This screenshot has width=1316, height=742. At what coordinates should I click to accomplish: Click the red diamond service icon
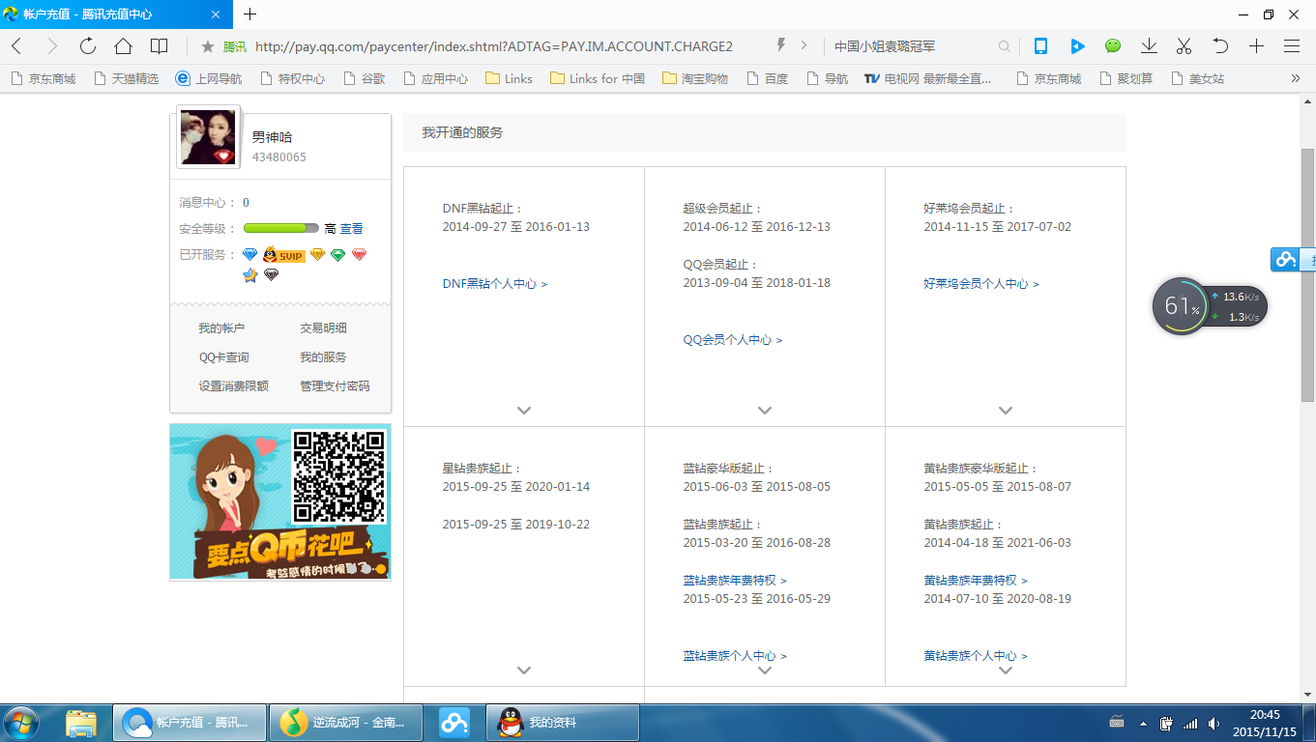(359, 254)
